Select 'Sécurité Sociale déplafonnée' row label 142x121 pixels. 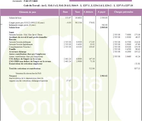[21, 45]
